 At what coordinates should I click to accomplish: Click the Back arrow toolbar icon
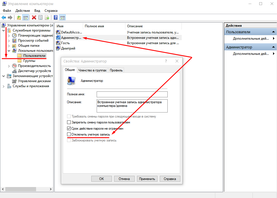point(4,17)
